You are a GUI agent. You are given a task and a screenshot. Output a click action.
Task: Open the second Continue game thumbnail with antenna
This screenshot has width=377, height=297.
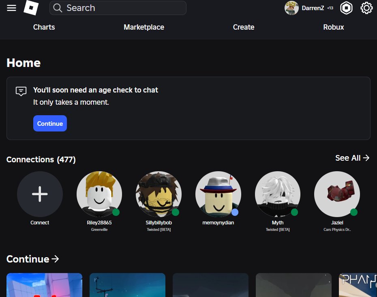tap(127, 285)
